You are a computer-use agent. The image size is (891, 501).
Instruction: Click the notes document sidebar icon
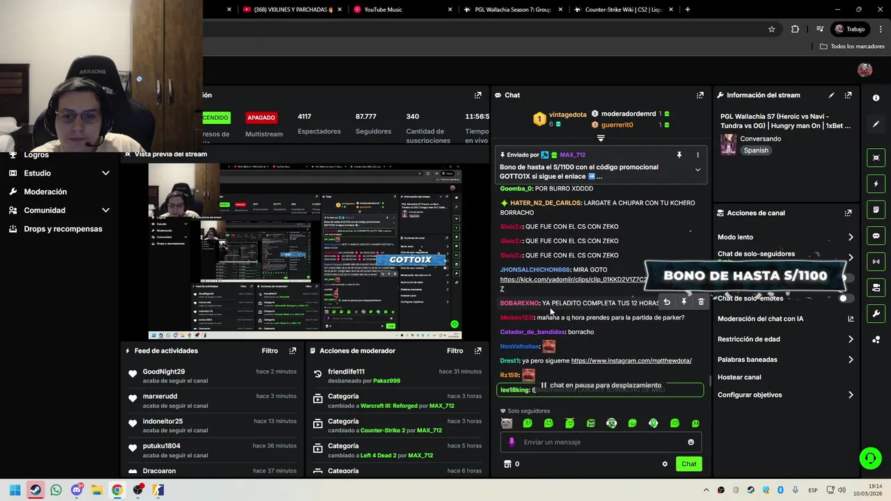(876, 209)
